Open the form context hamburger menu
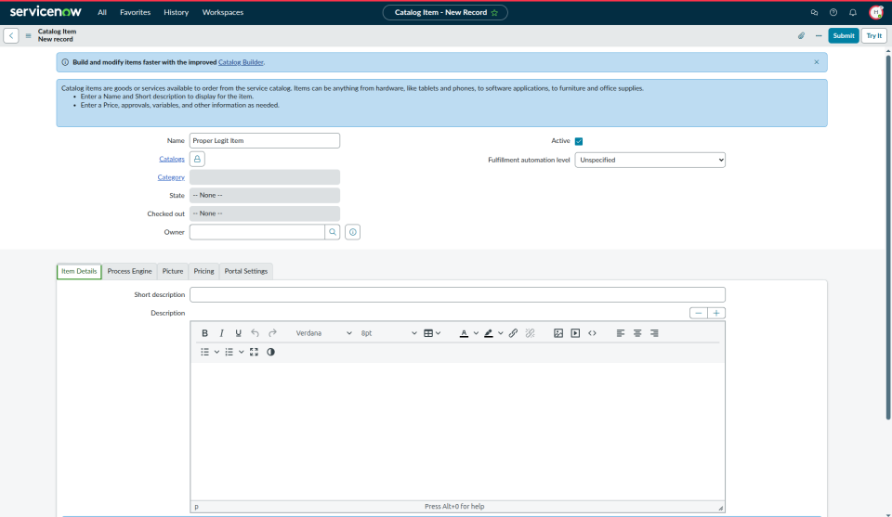 pos(28,36)
